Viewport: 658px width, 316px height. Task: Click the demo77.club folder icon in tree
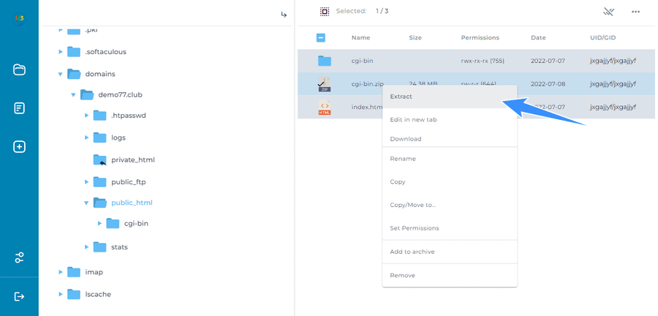coord(87,95)
